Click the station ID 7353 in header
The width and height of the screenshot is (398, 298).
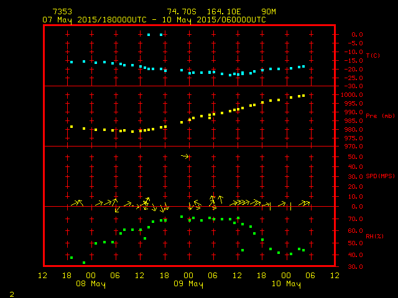[x=62, y=12]
